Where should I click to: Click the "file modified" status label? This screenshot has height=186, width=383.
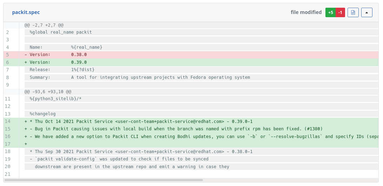point(306,12)
